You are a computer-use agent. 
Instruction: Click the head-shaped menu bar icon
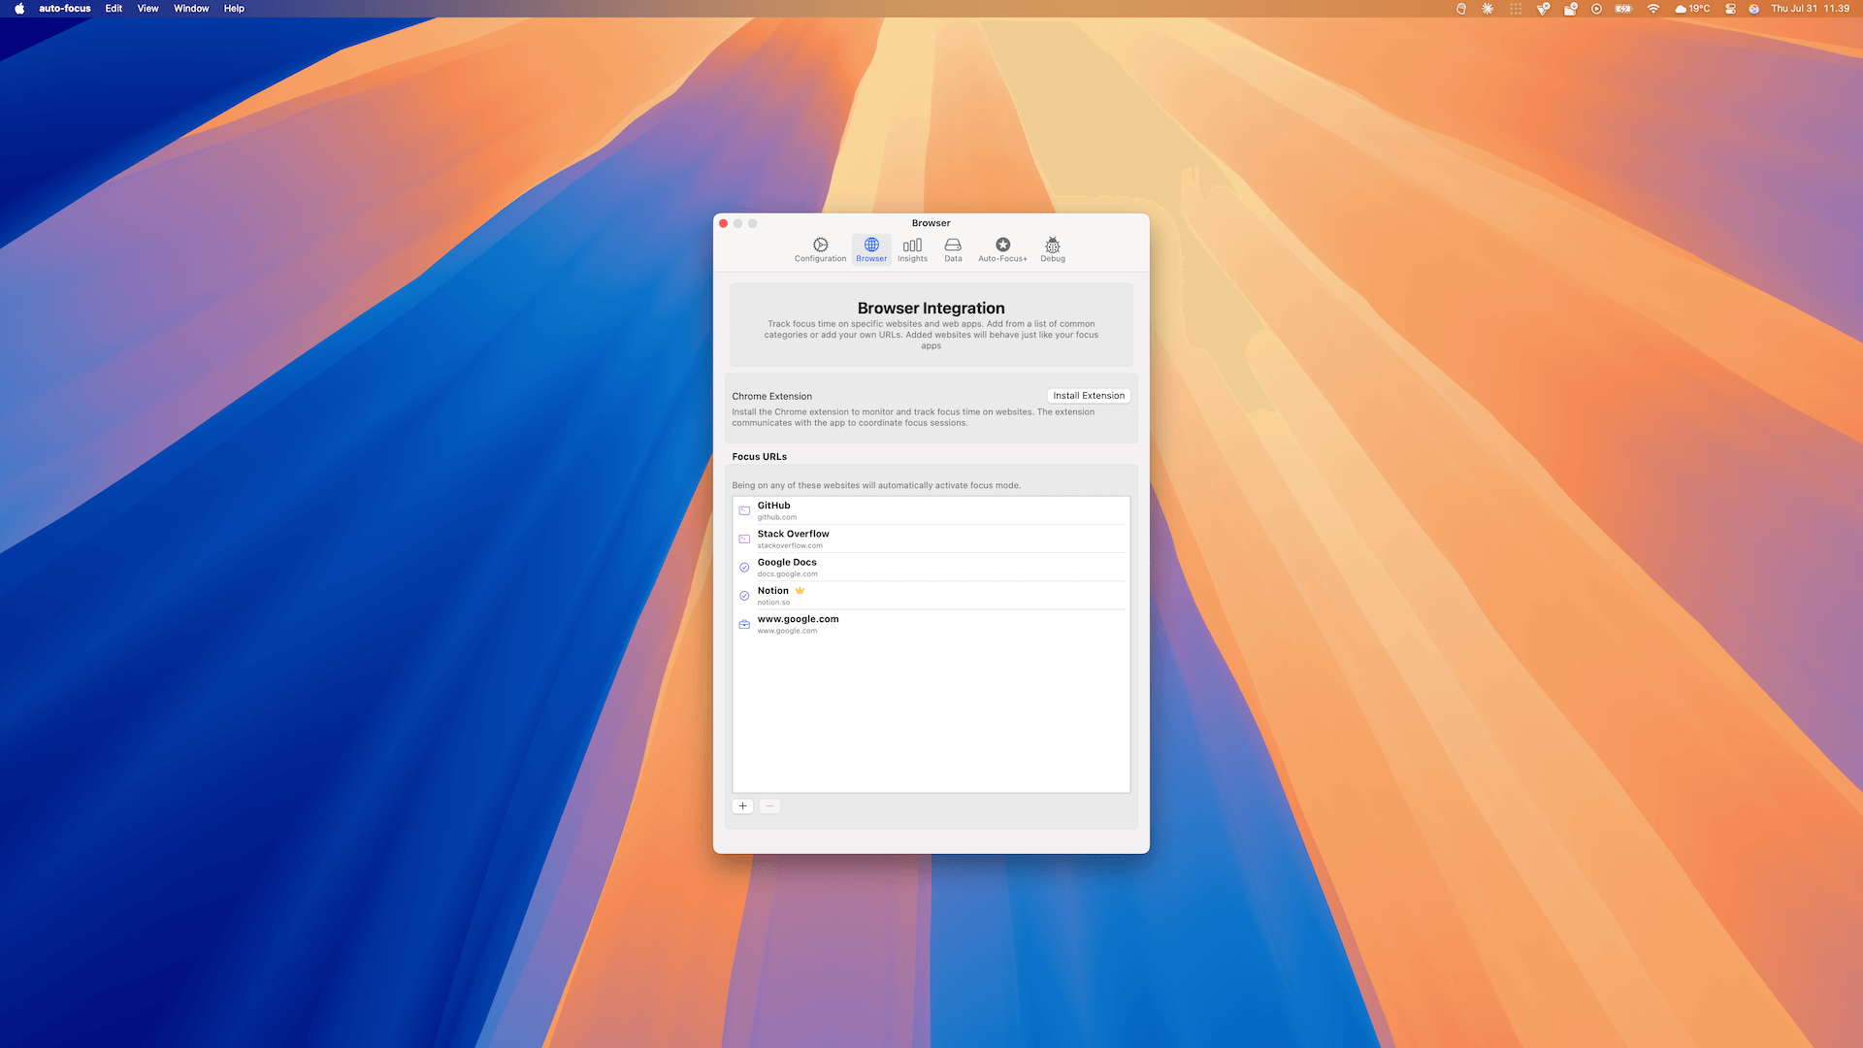tap(1461, 9)
